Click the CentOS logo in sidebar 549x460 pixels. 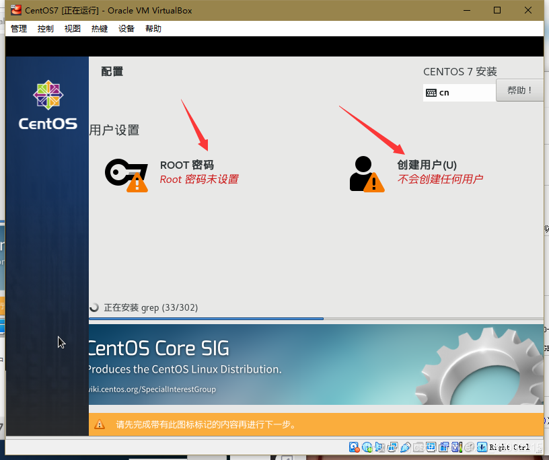[x=48, y=105]
